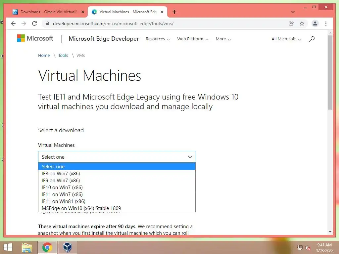339x254 pixels.
Task: Open Microsoft Edge Developer home link
Action: 104,39
